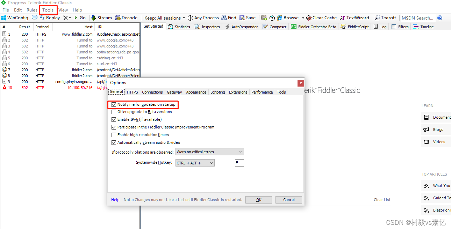Screen dimensions: 451x229
Task: Open the View menu
Action: pos(63,10)
